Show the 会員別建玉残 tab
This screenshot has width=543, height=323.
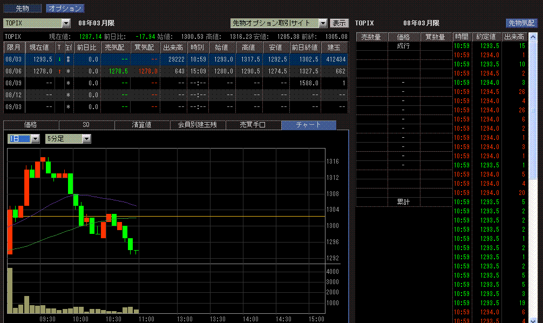click(198, 125)
